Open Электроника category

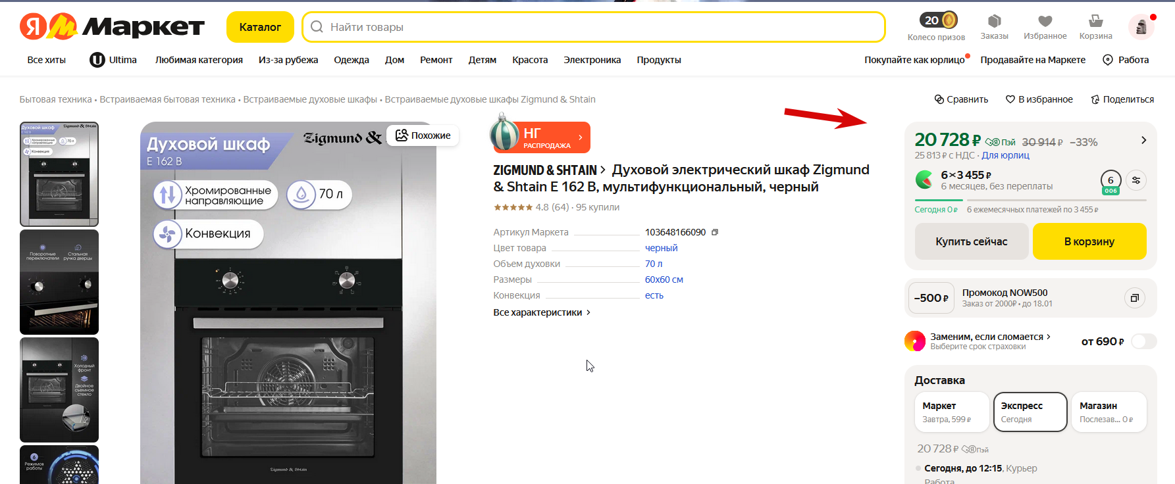coord(592,60)
